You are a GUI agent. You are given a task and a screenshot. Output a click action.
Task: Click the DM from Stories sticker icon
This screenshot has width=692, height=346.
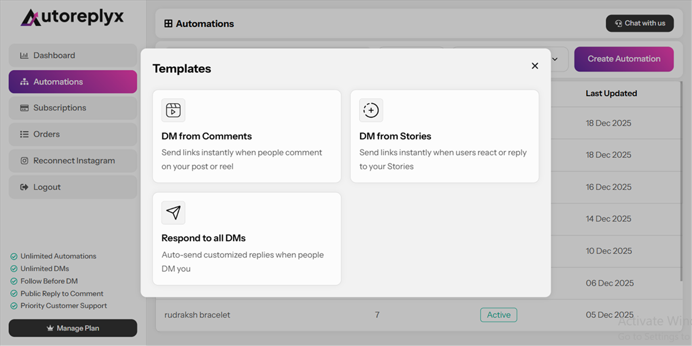[x=371, y=110]
